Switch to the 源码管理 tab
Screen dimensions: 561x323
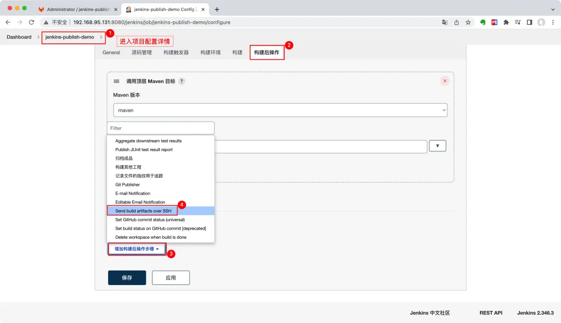click(142, 52)
